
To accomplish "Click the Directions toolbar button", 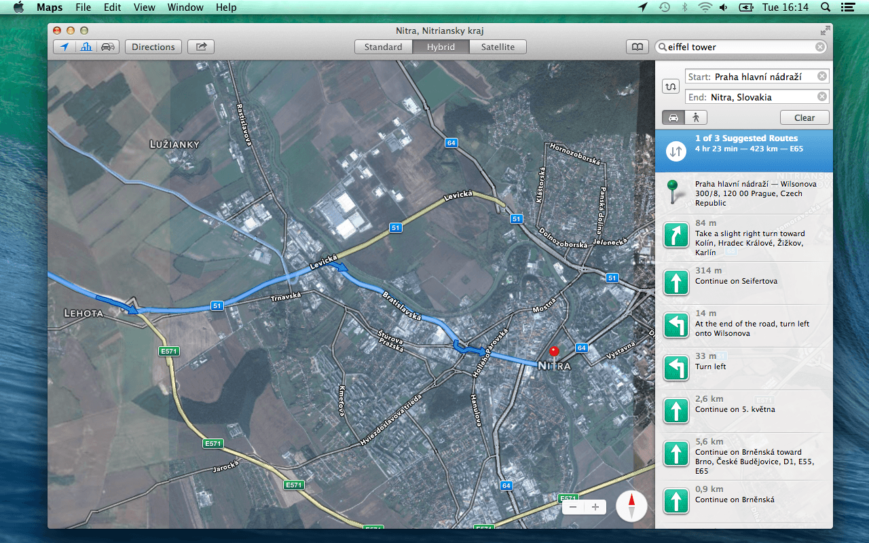I will tap(153, 47).
